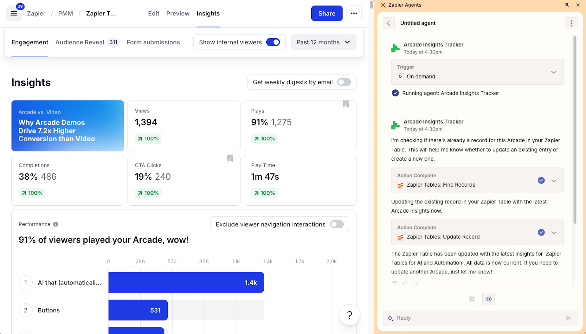Click the PMM breadcrumb link

[x=66, y=14]
